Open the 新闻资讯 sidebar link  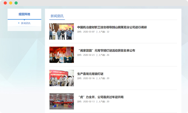(26, 23)
